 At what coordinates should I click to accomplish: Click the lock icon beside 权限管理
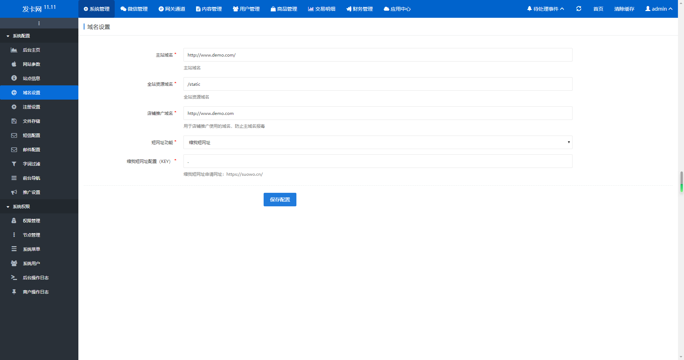(x=14, y=221)
